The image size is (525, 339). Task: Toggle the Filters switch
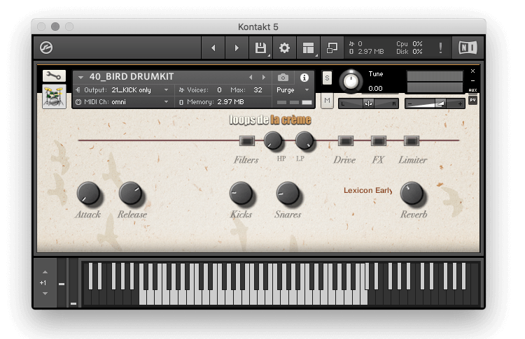click(x=247, y=140)
